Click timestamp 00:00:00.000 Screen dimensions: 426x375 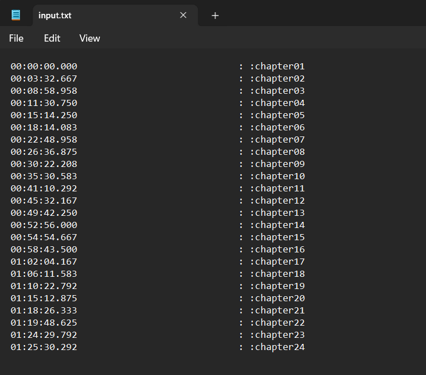[44, 66]
